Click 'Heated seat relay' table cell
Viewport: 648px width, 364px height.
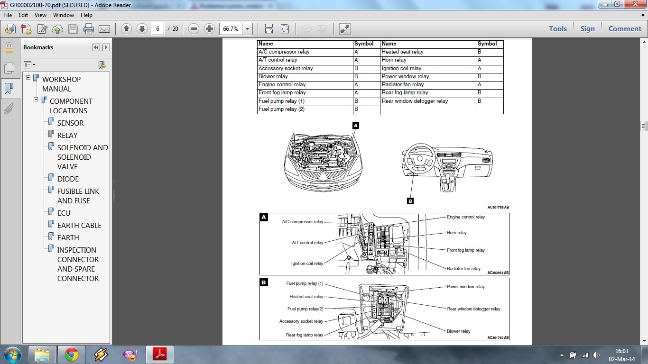point(428,52)
